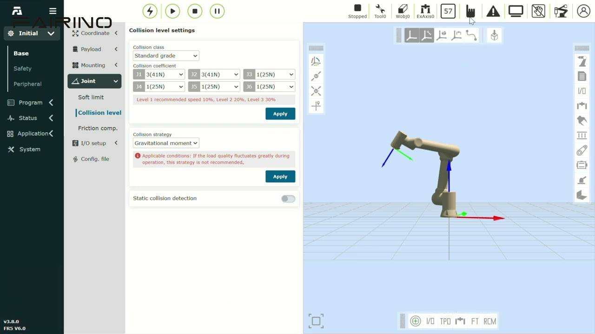The height and width of the screenshot is (334, 595).
Task: Open TPD in the bottom toolbar
Action: coord(445,321)
